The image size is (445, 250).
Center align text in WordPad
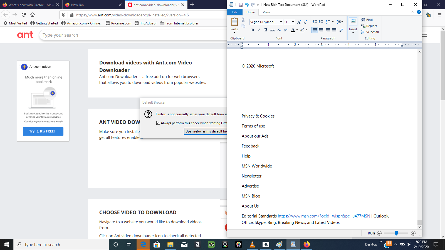click(x=321, y=30)
